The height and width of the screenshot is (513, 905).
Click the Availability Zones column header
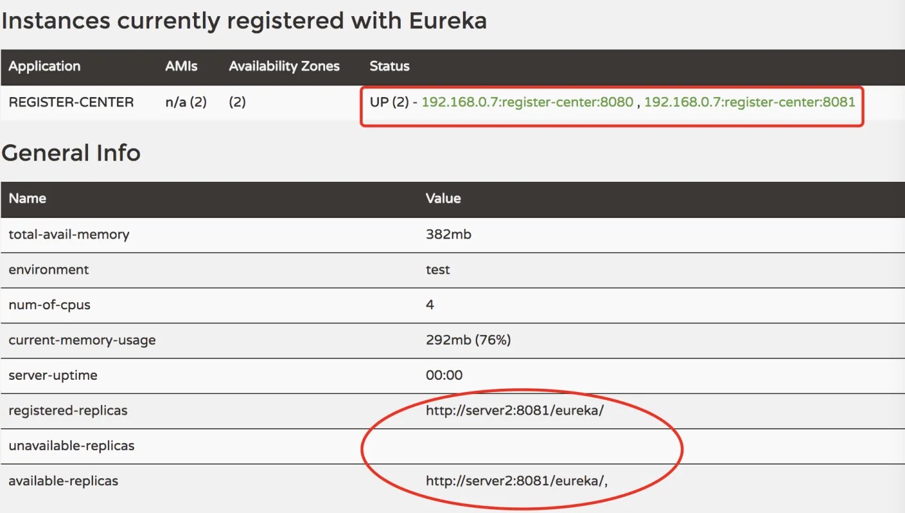coord(284,66)
